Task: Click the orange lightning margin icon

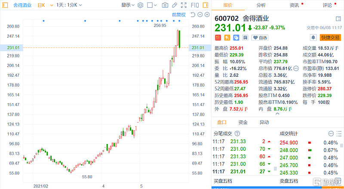Action: [227, 38]
